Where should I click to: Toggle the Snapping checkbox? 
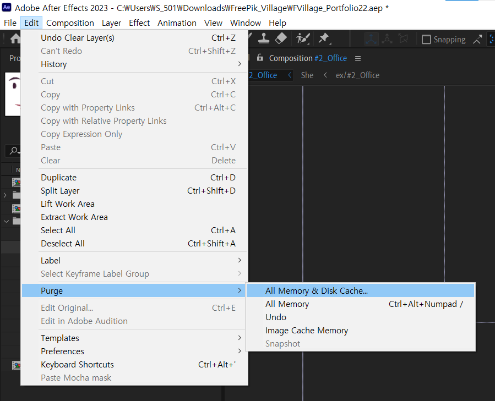pos(426,40)
